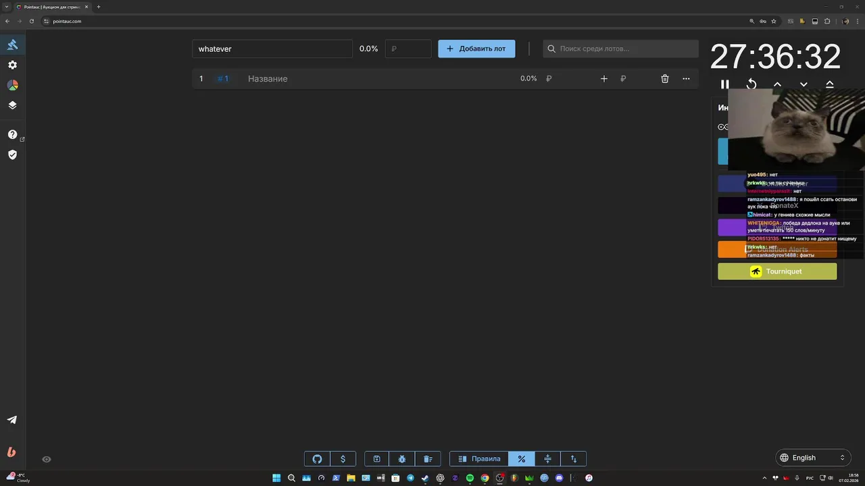Image resolution: width=865 pixels, height=486 pixels.
Task: Open the three-dots menu of lot 1
Action: click(x=686, y=79)
